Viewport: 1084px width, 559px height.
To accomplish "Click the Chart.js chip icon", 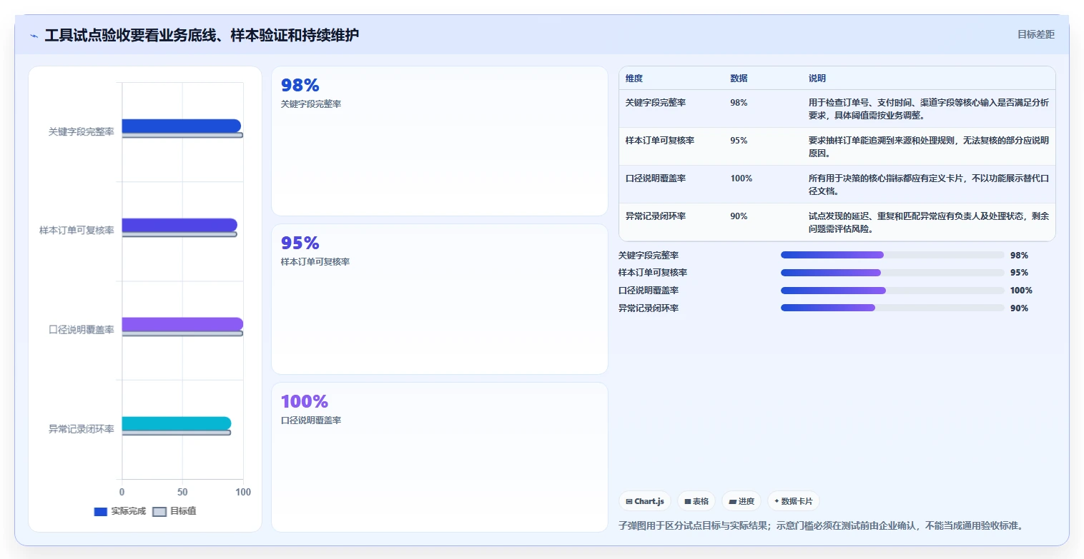I will point(629,501).
